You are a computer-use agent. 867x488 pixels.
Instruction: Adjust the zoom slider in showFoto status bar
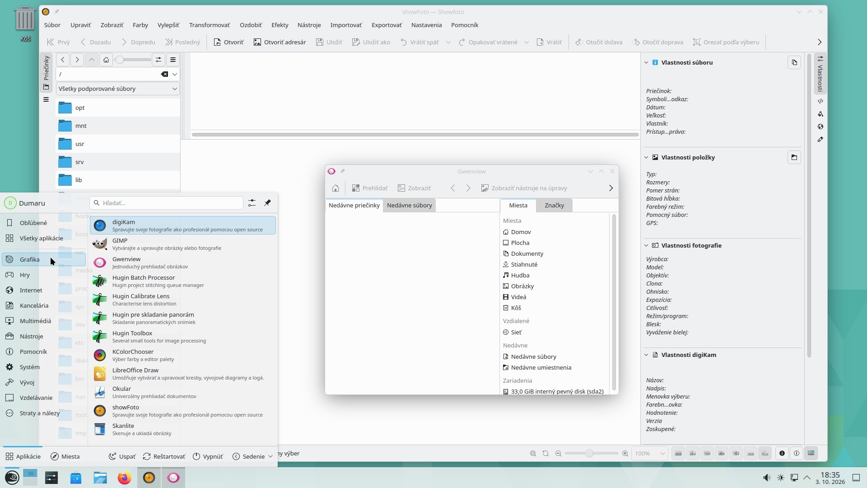tap(592, 453)
